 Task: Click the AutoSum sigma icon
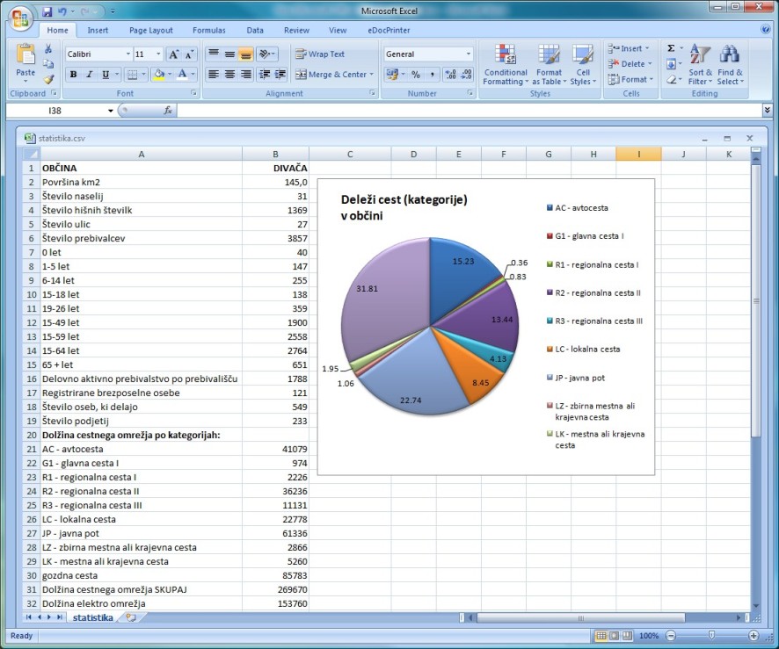pos(671,49)
